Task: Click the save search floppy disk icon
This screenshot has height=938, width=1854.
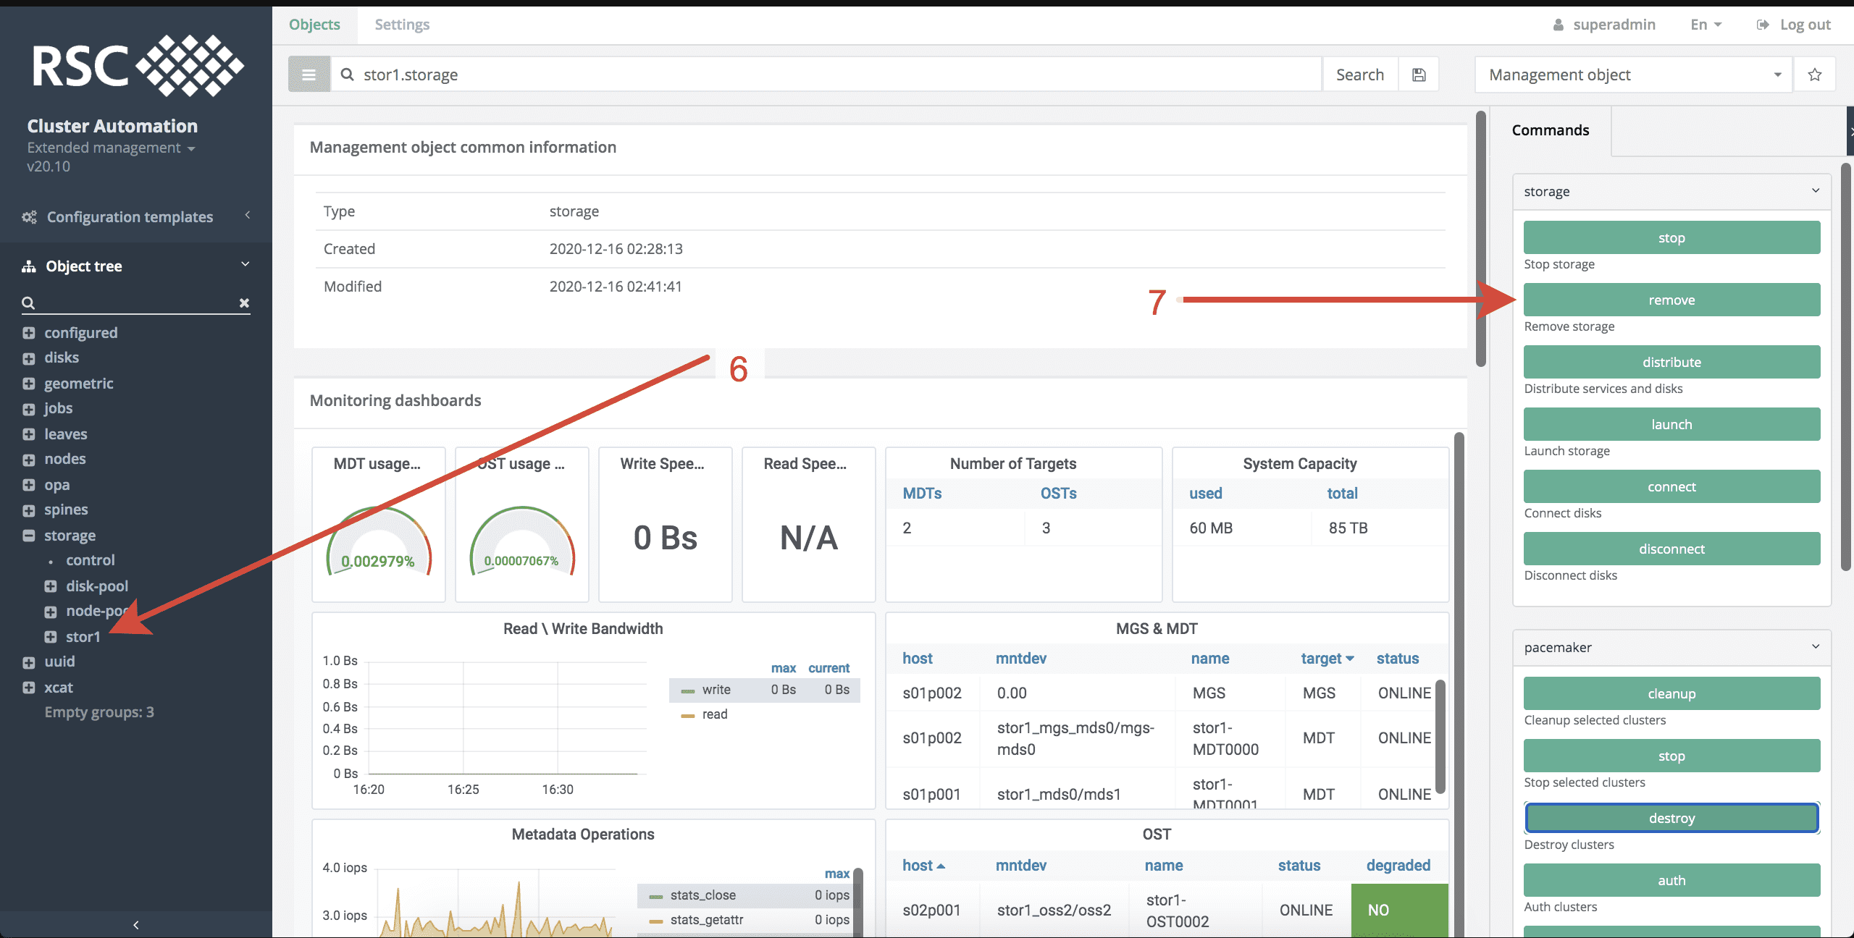Action: click(1419, 75)
